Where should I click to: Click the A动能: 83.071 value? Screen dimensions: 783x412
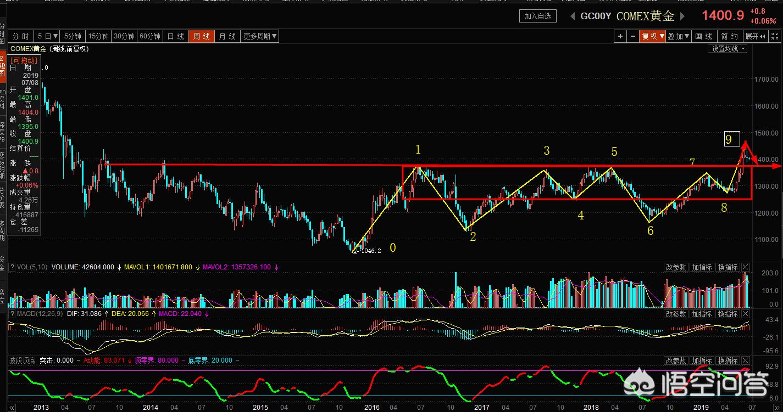(x=104, y=360)
